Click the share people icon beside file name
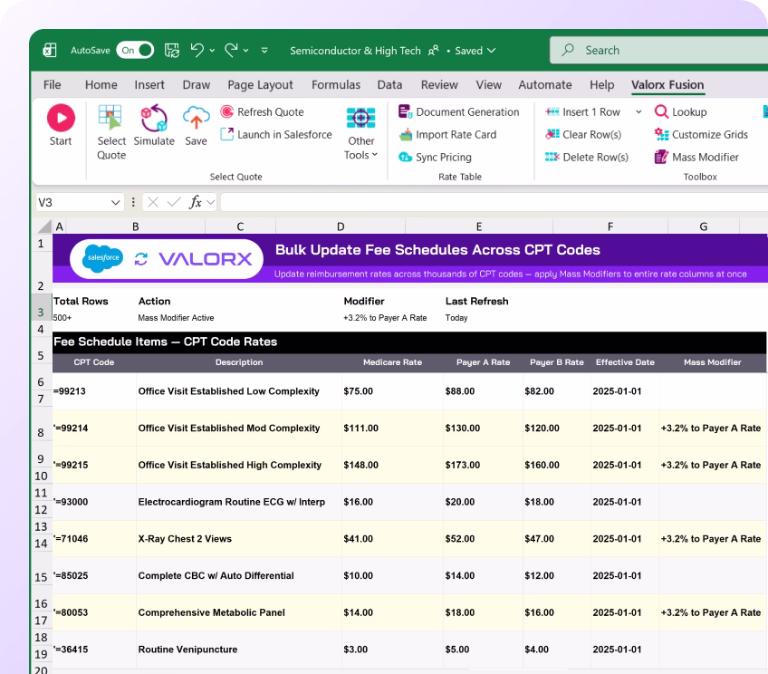768x674 pixels. pyautogui.click(x=434, y=51)
